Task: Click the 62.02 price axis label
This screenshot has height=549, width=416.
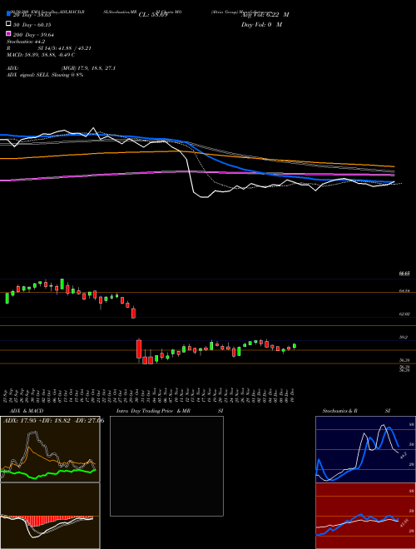Action: tap(404, 314)
